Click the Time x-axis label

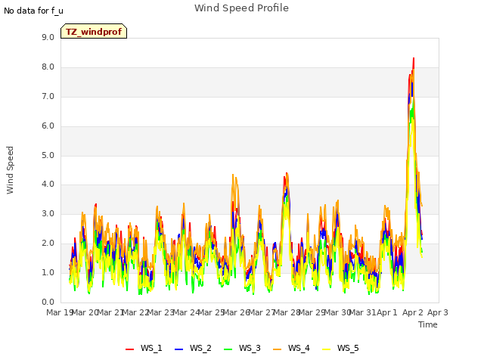pyautogui.click(x=428, y=324)
